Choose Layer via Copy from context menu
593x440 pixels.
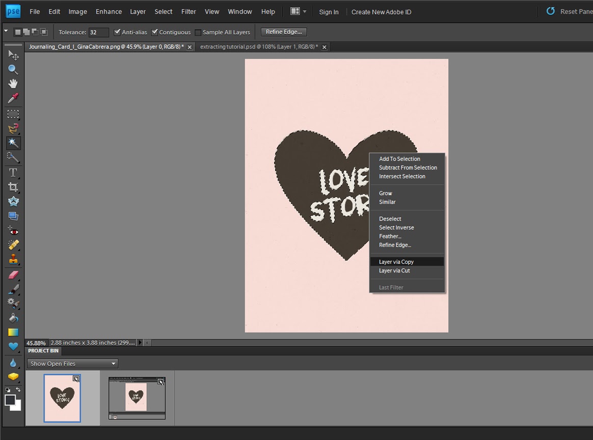396,262
